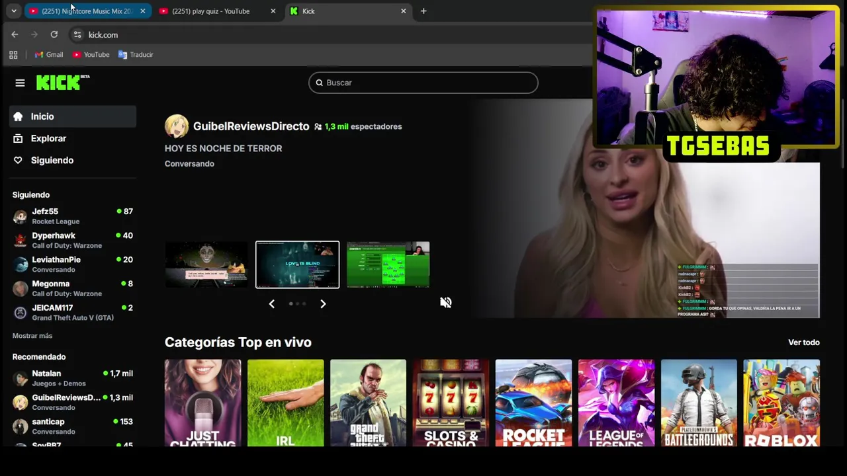
Task: Switch to Nightcore Music Mix tab
Action: [x=87, y=11]
